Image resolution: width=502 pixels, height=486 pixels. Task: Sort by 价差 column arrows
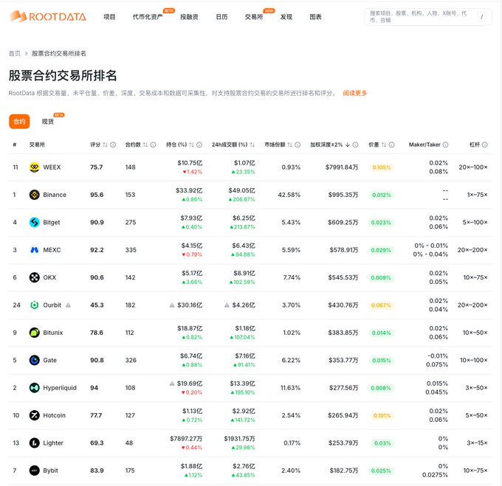(x=384, y=145)
